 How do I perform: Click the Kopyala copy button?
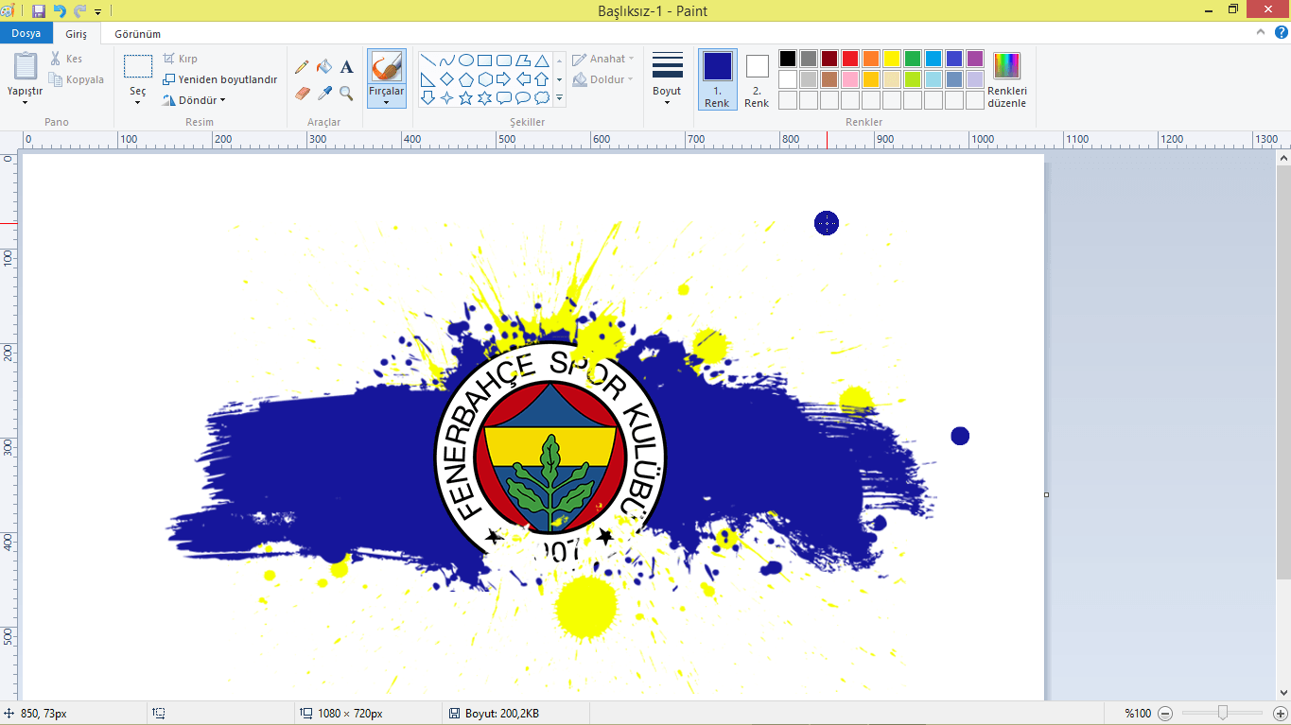77,79
